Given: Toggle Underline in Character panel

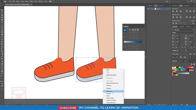Looking at the screenshot, I should pyautogui.click(x=191, y=48).
